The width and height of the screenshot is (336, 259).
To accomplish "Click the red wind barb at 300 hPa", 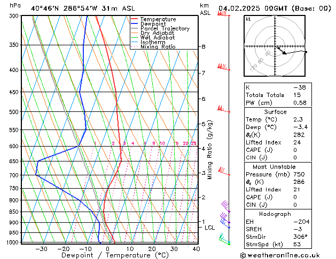I will point(223,14).
